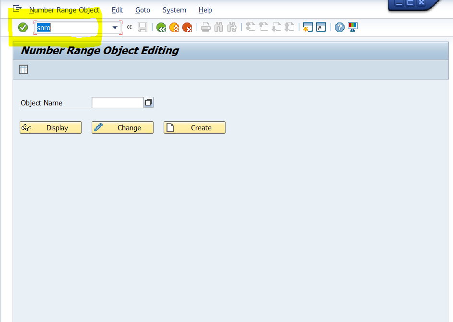
Task: Open the Number Range Object menu
Action: tap(64, 10)
